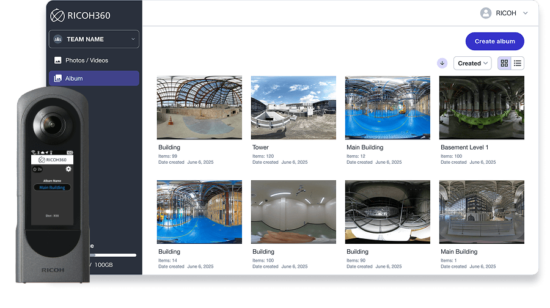Viewport: 550px width, 308px height.
Task: Click the Photos / Videos image icon
Action: click(58, 61)
